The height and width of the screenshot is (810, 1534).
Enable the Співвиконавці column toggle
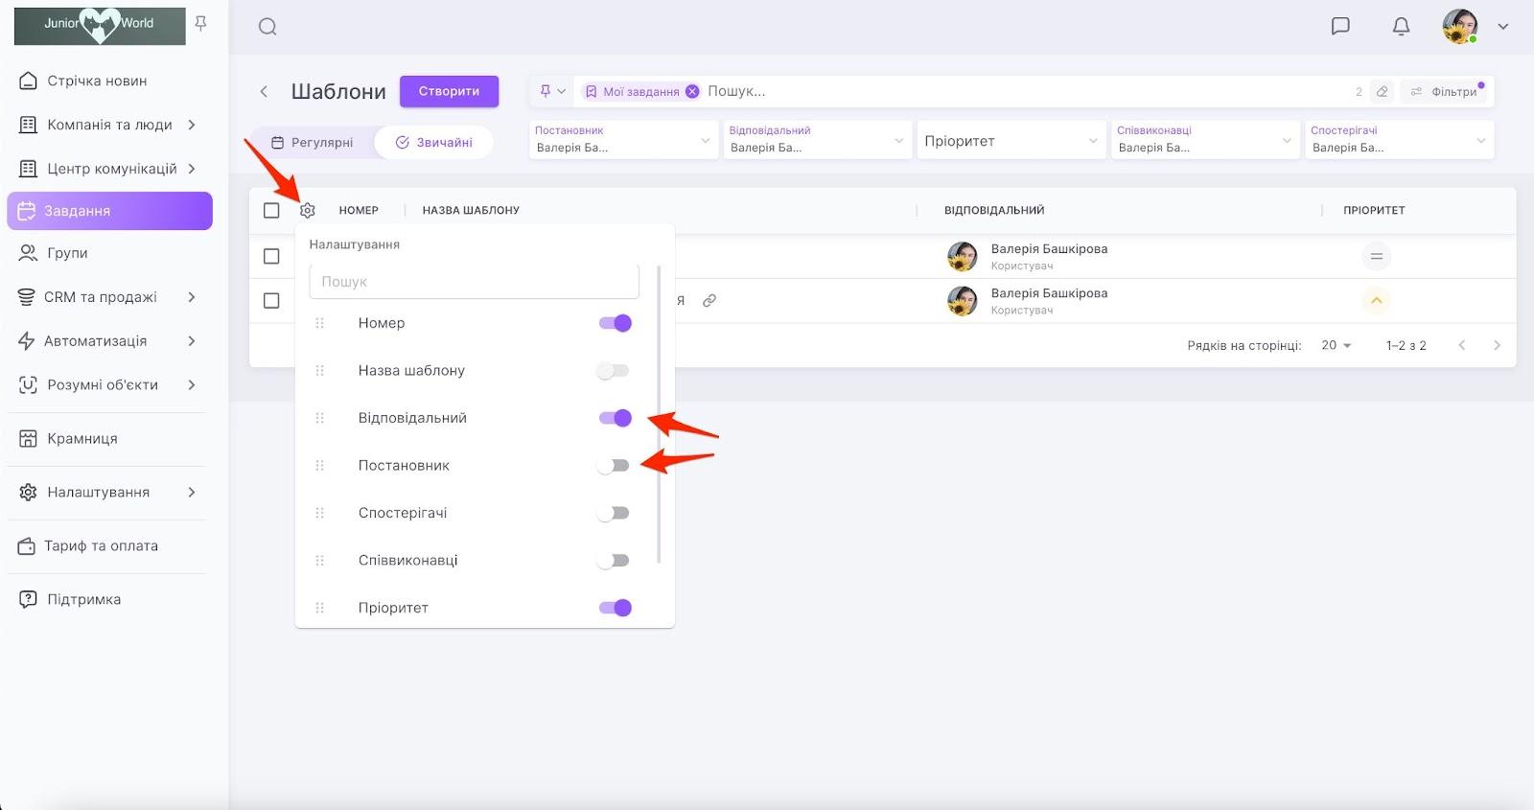[613, 560]
